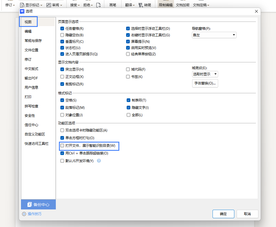Click the 确定 button
The image size is (276, 227).
pyautogui.click(x=223, y=214)
